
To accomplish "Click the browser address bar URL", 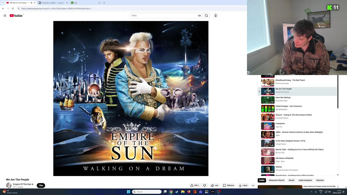I will (56, 8).
